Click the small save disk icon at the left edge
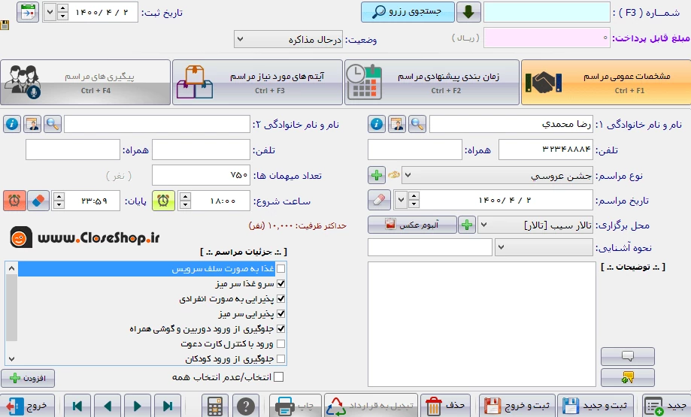 pyautogui.click(x=5, y=25)
